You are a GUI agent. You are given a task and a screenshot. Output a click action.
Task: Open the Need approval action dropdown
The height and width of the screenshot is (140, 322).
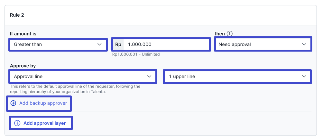263,44
